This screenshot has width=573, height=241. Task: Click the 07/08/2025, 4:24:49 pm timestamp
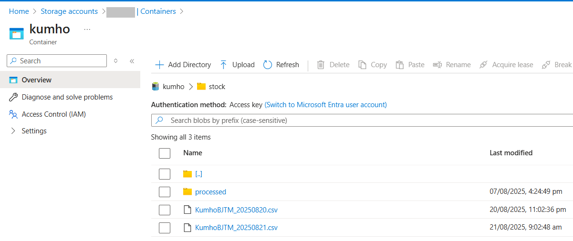pyautogui.click(x=526, y=192)
